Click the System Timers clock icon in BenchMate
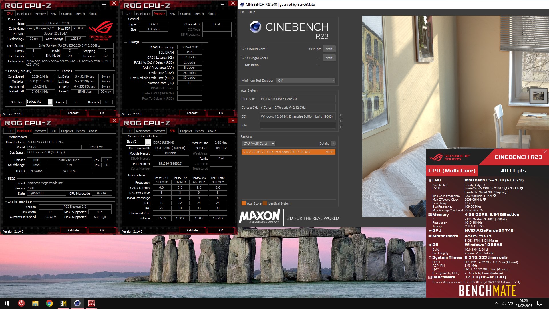The height and width of the screenshot is (309, 549). click(x=430, y=257)
